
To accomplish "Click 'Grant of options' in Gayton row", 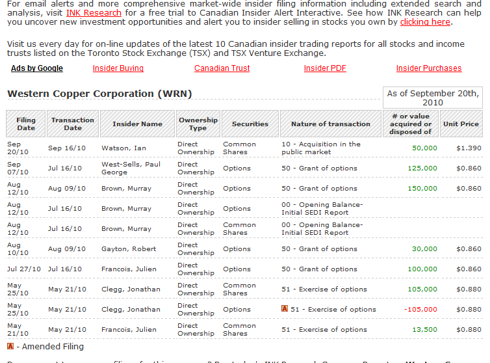I will point(328,249).
